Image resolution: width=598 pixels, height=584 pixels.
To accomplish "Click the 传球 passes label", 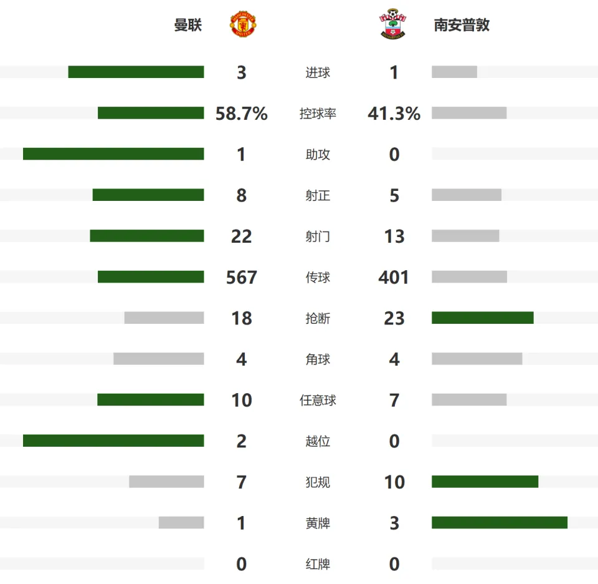I will (x=318, y=277).
